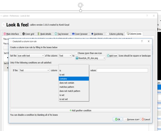161x131 pixels.
Task: Click the Add icon button
Action: [112, 56]
